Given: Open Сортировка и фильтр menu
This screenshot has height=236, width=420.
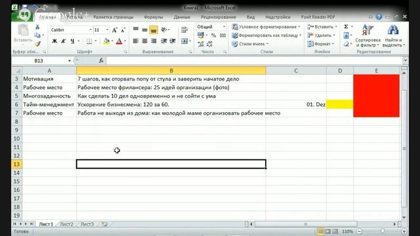Looking at the screenshot, I should [367, 35].
